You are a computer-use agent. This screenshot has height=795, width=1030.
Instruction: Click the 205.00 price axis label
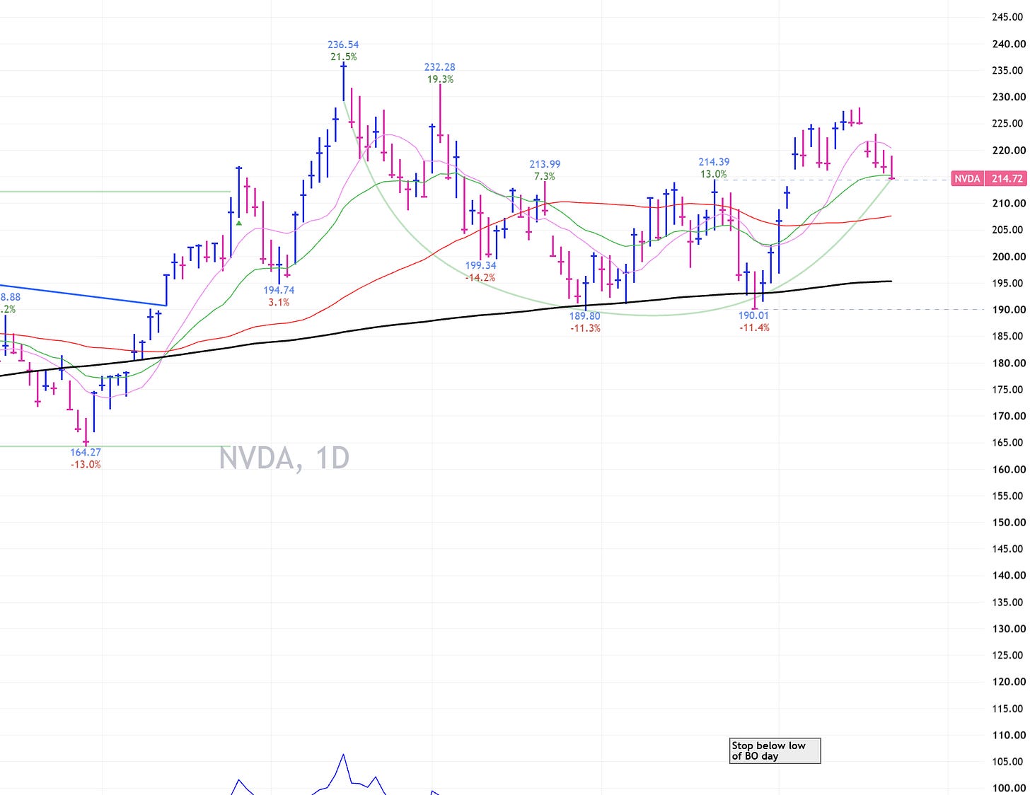click(1008, 229)
